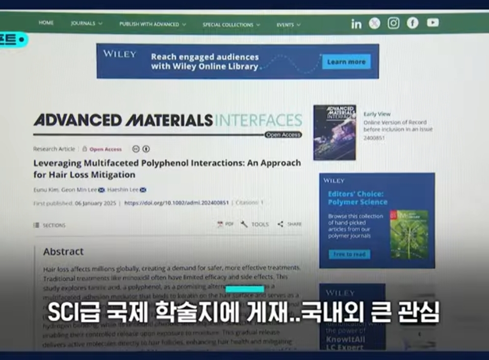Expand Special Collections dropdown
Image resolution: width=489 pixels, height=360 pixels.
pyautogui.click(x=231, y=24)
